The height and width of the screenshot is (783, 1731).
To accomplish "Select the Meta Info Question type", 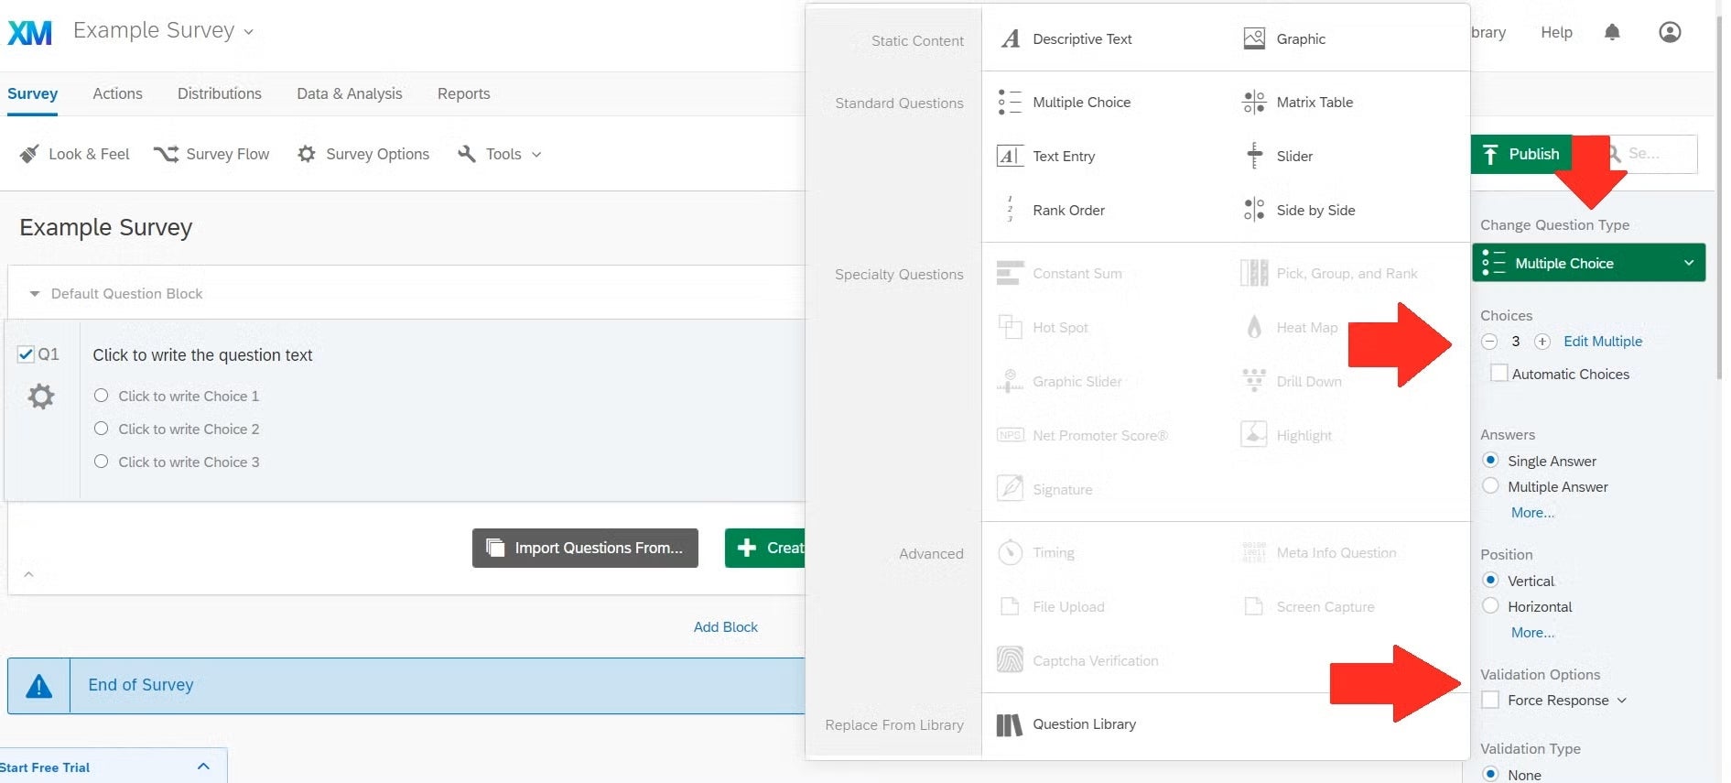I will pyautogui.click(x=1319, y=552).
